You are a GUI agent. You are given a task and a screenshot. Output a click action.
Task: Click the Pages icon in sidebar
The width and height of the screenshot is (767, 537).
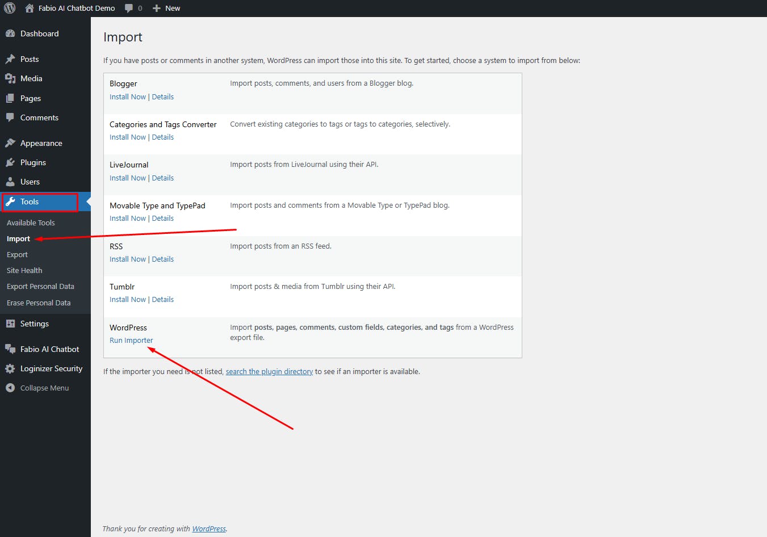[10, 98]
